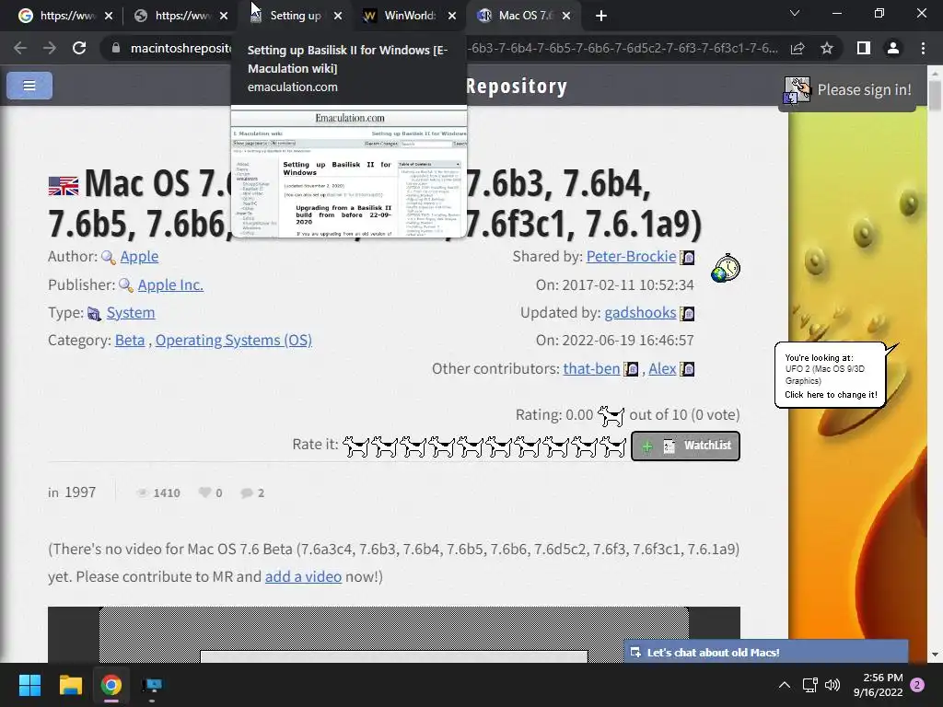This screenshot has height=707, width=943.
Task: Click the System type icon
Action: 95,313
